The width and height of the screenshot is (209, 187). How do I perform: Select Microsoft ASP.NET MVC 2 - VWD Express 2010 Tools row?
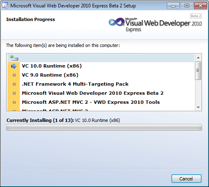pyautogui.click(x=101, y=102)
